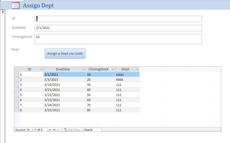Select all rows via datasheet corner selector
The image size is (230, 143).
17,69
